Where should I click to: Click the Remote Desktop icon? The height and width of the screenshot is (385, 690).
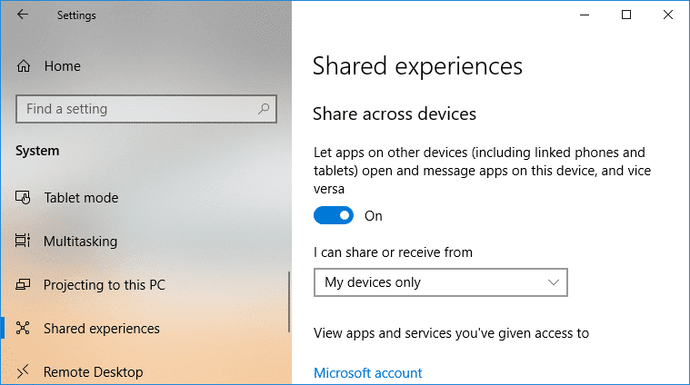(x=24, y=371)
